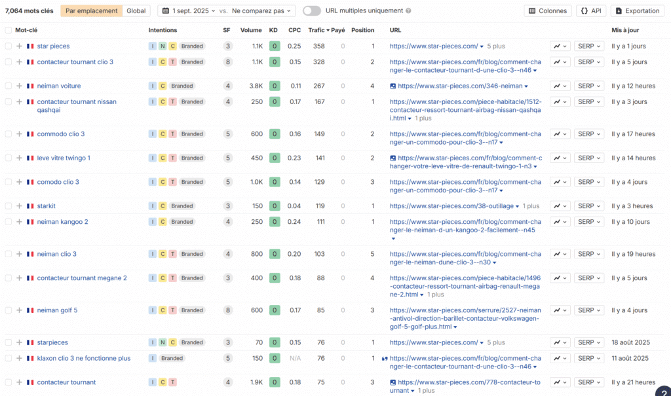Click SF badge 8 for contacteur tournant clio 3
671x396 pixels.
[227, 62]
